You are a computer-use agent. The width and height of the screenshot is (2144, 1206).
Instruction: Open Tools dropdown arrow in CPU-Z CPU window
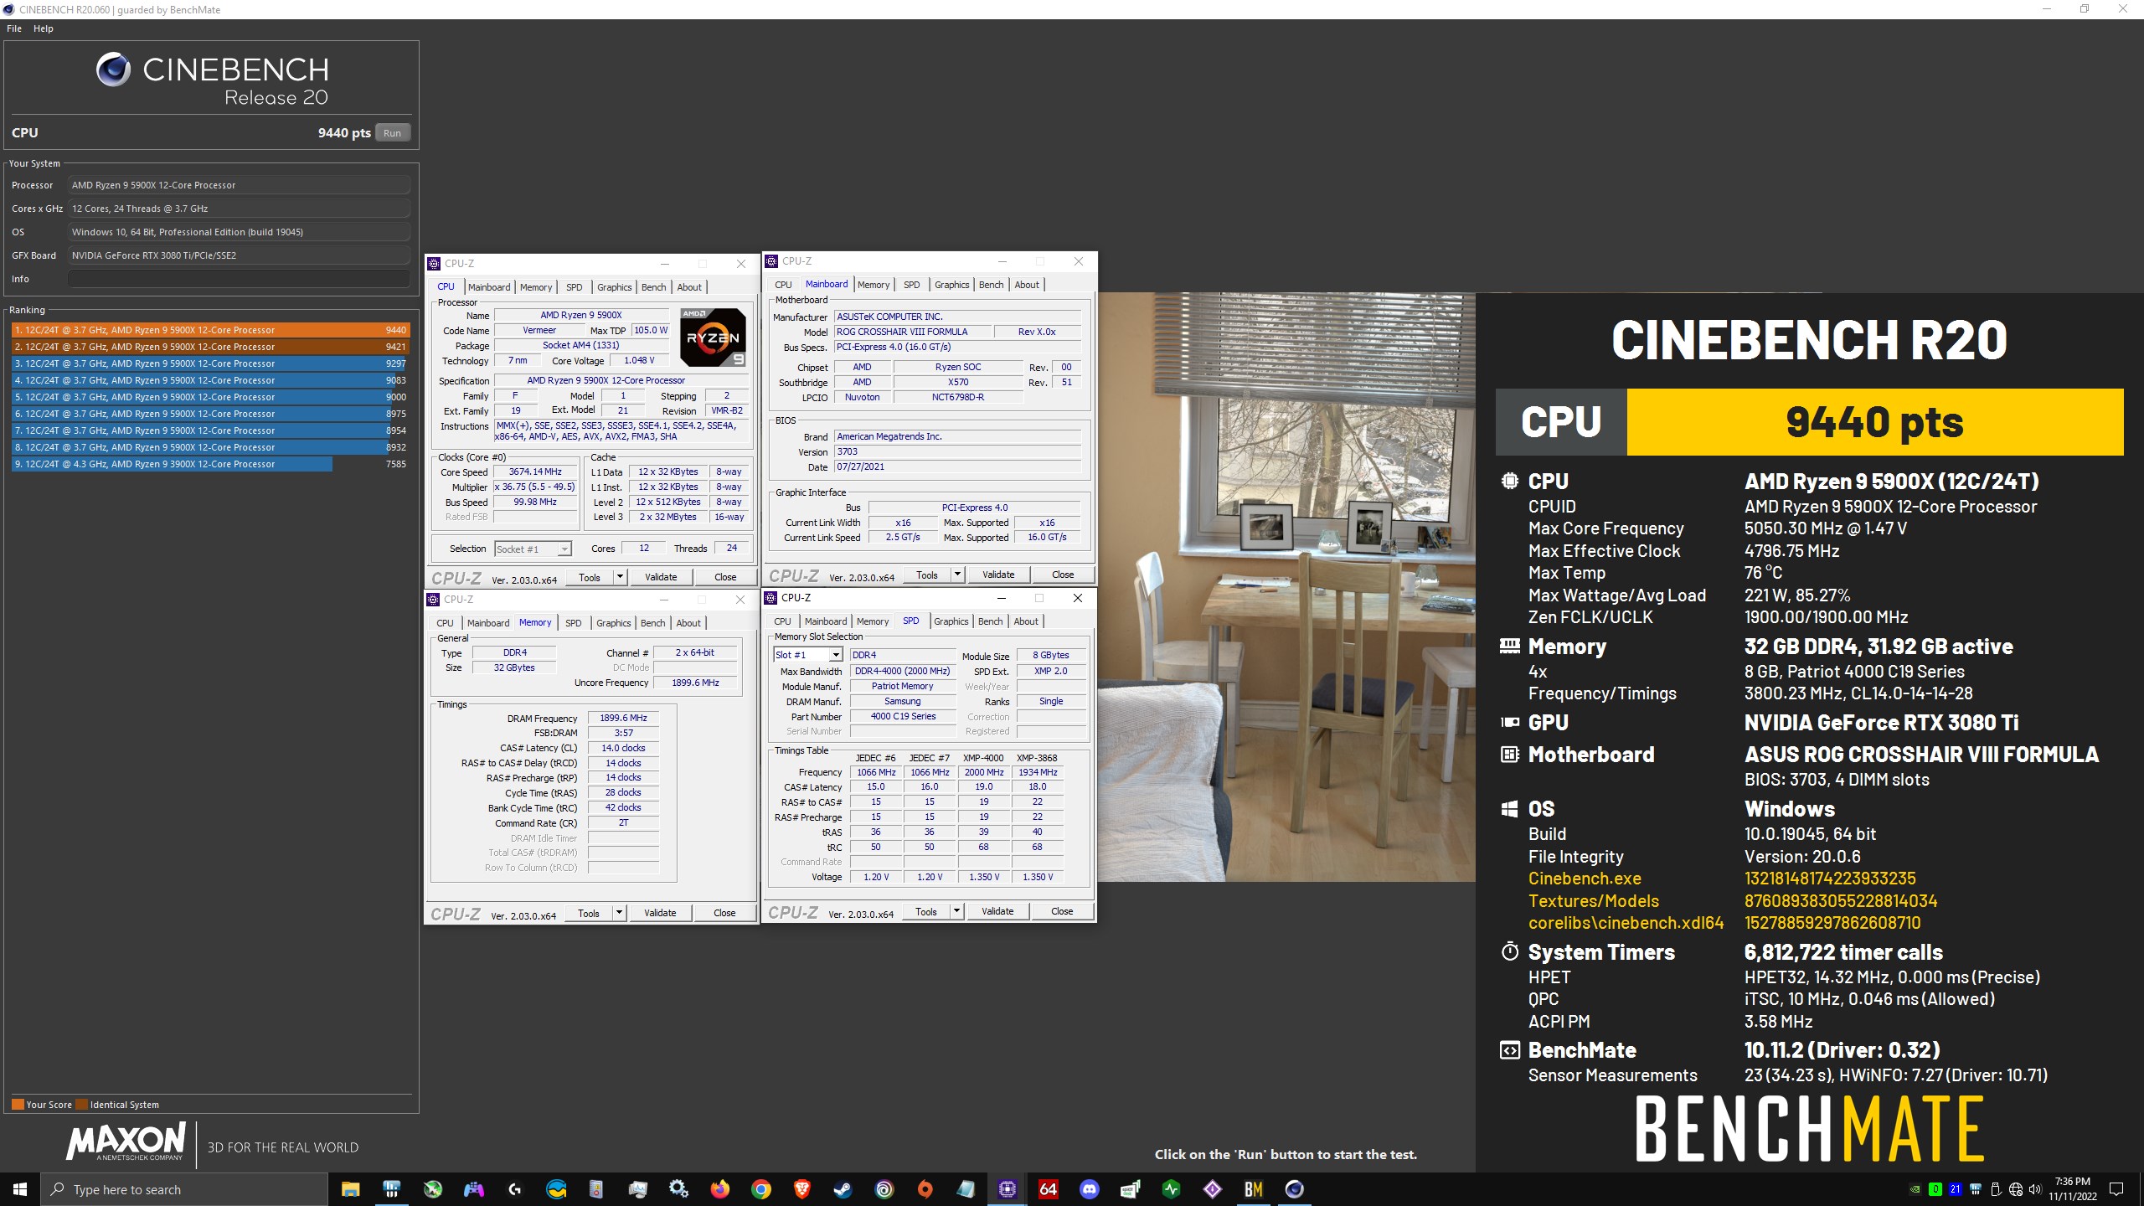pyautogui.click(x=620, y=577)
